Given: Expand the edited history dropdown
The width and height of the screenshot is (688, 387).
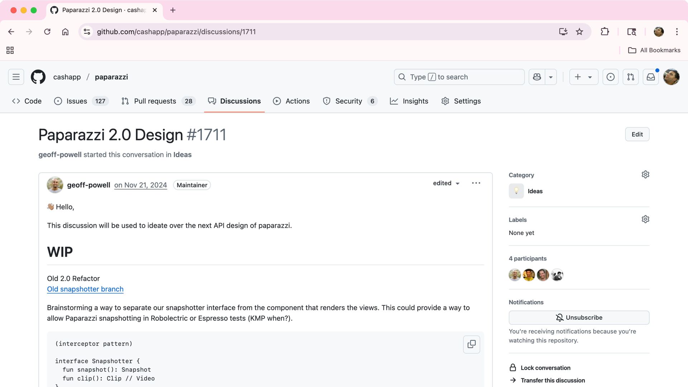Looking at the screenshot, I should [446, 183].
